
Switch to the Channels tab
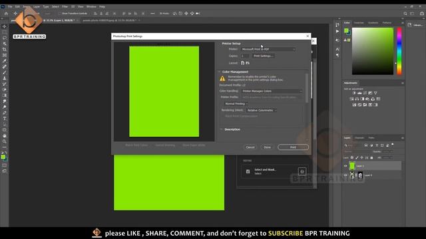(x=359, y=138)
